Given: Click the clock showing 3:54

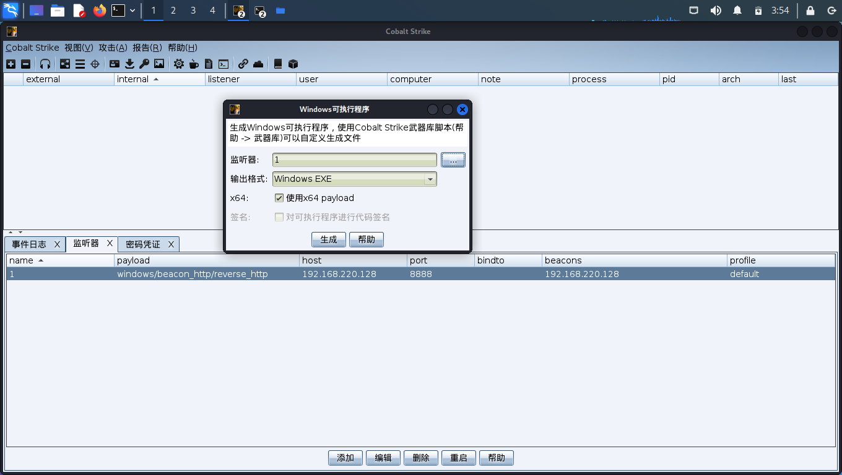Looking at the screenshot, I should pyautogui.click(x=780, y=10).
